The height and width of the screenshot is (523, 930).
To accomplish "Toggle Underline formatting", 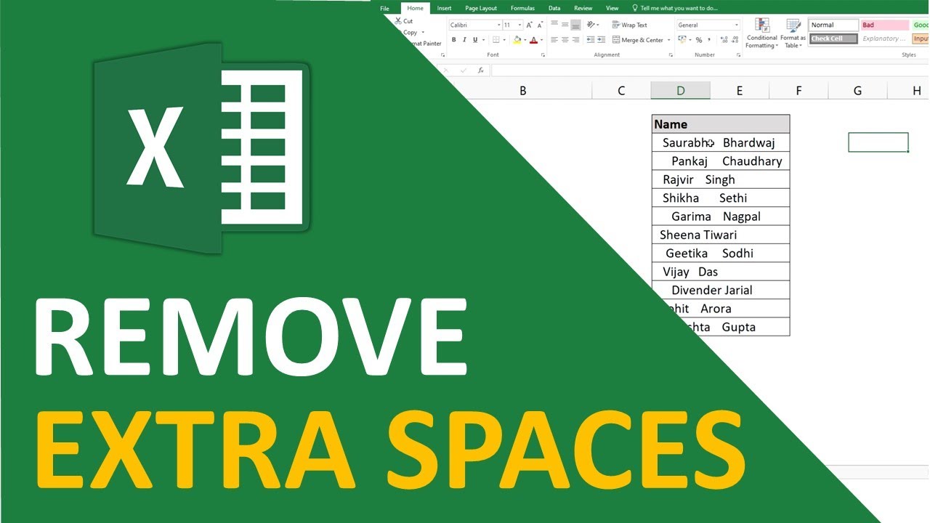I will pyautogui.click(x=475, y=40).
